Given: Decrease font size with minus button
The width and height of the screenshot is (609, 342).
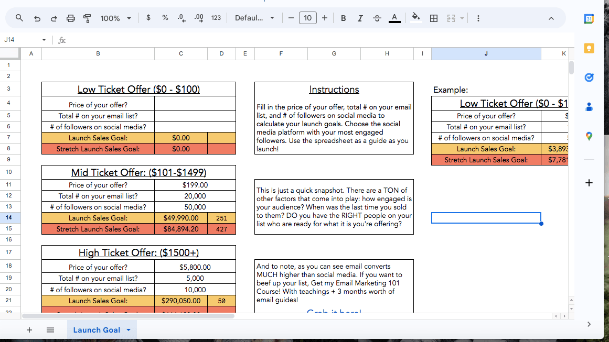Looking at the screenshot, I should (291, 18).
